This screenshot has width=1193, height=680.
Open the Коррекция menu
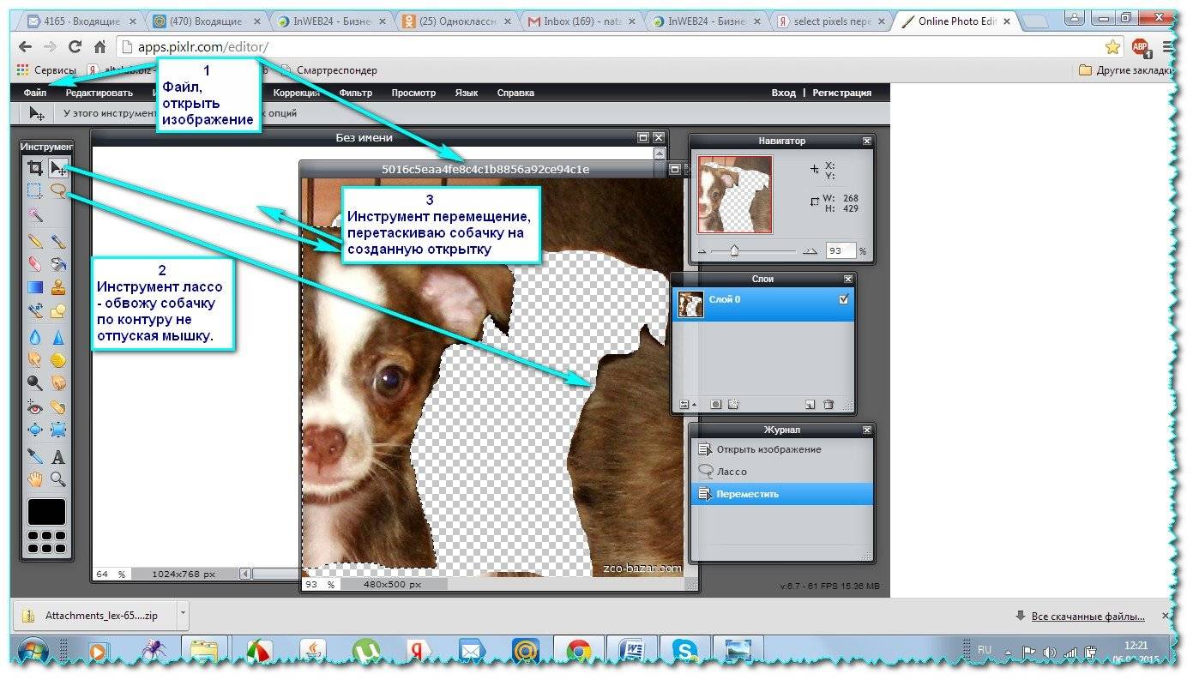[297, 93]
